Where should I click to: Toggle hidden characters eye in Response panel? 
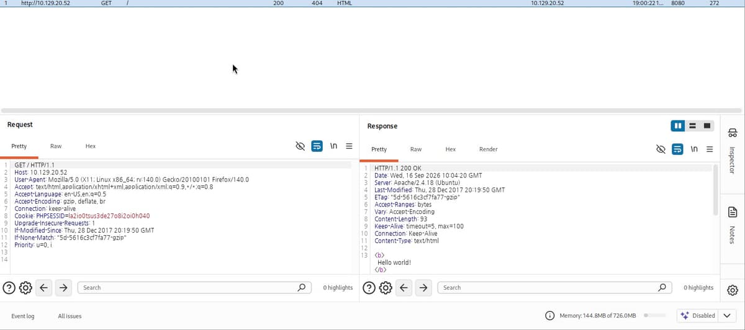coord(661,149)
